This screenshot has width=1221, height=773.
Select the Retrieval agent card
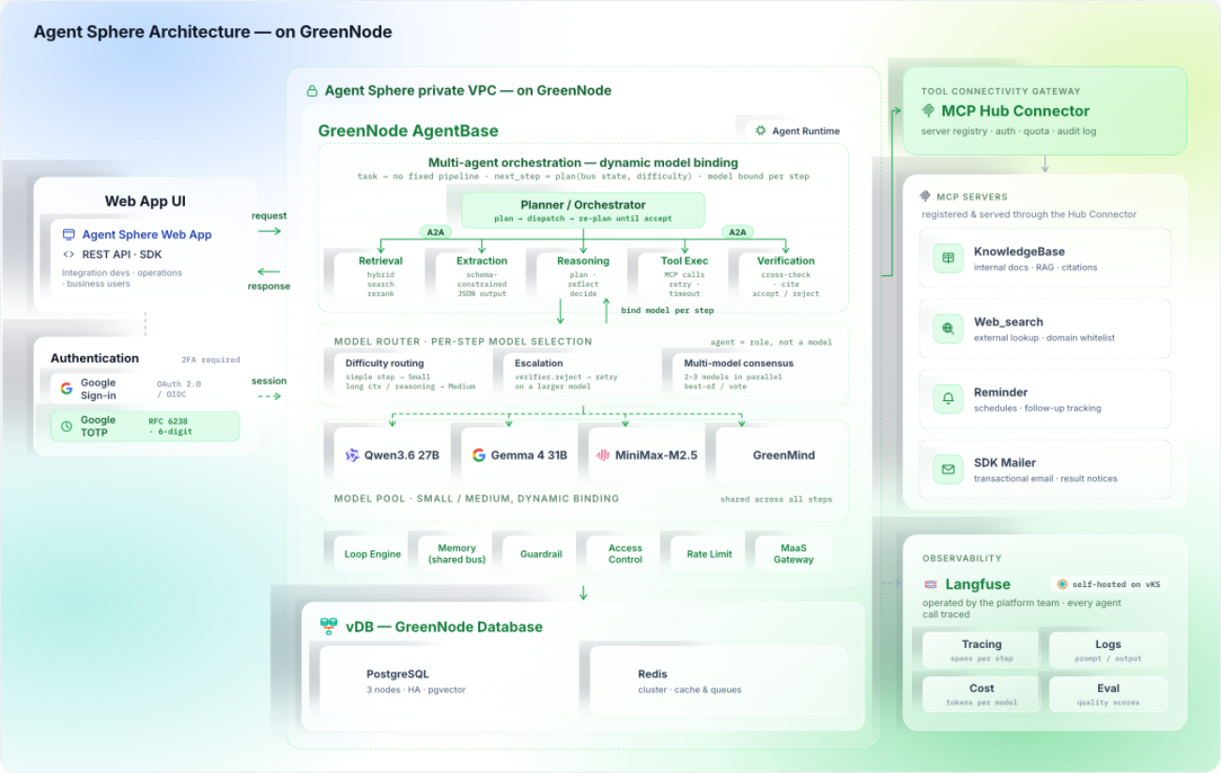[380, 277]
